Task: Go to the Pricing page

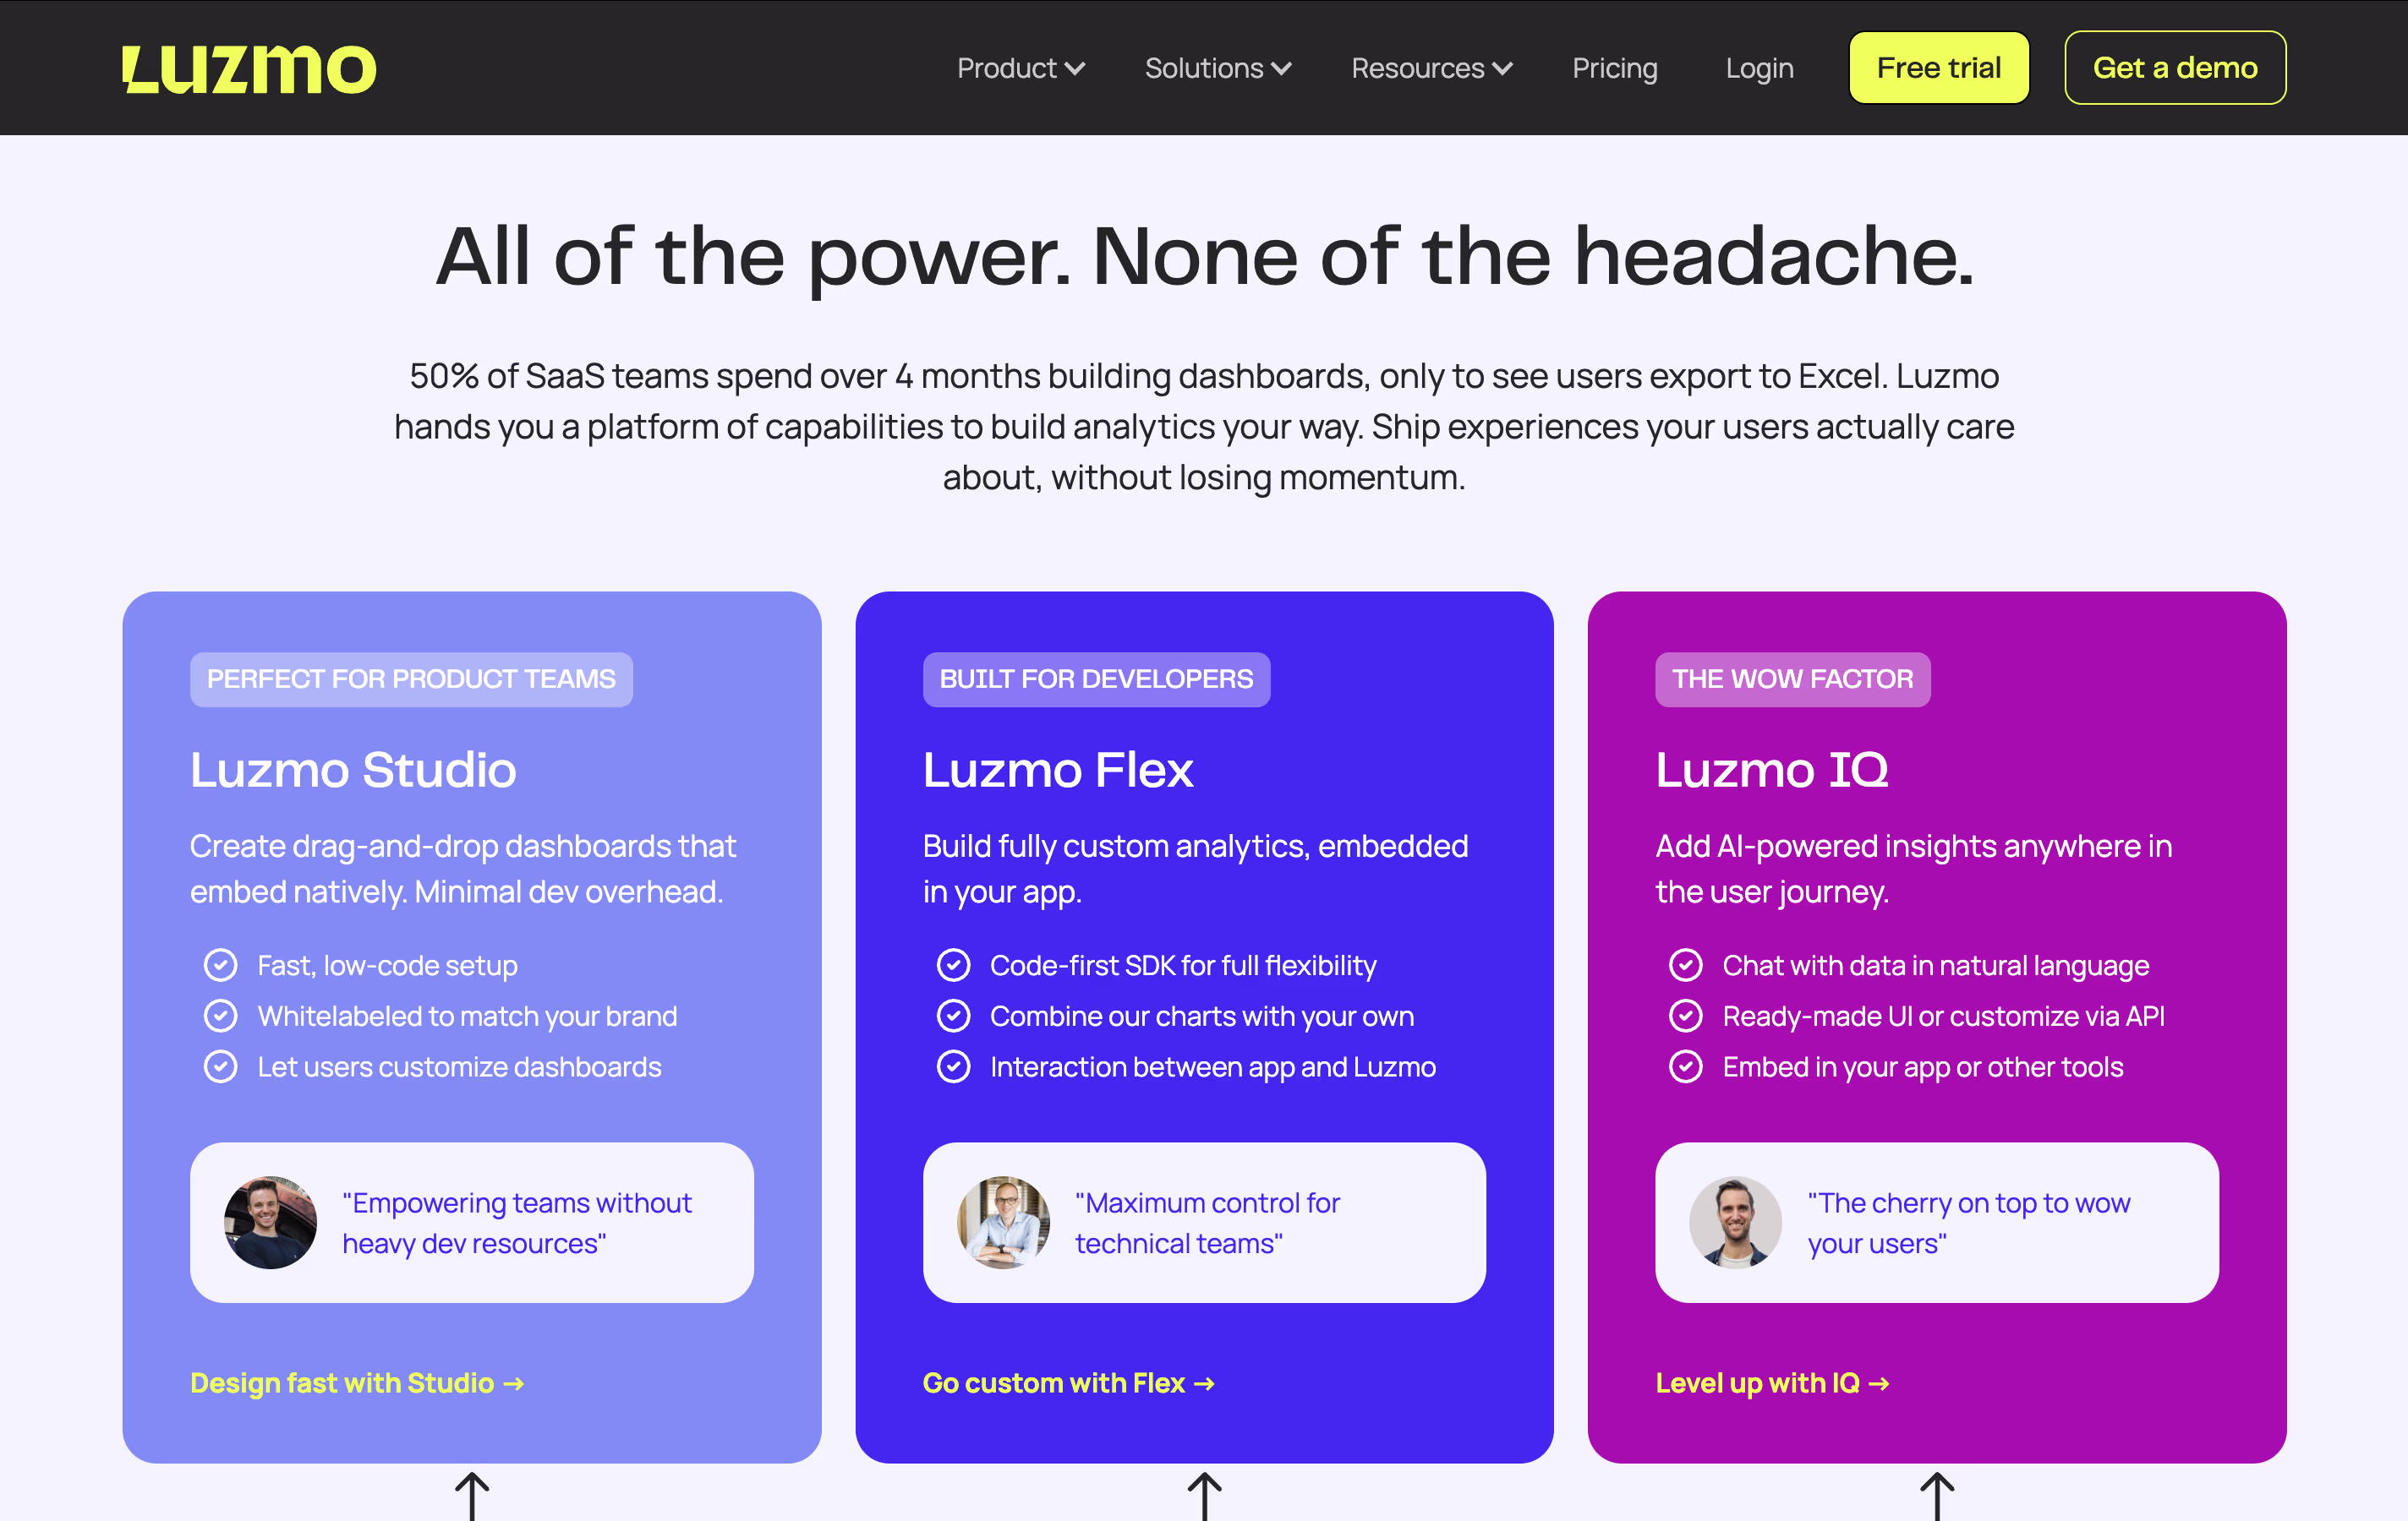Action: (x=1614, y=68)
